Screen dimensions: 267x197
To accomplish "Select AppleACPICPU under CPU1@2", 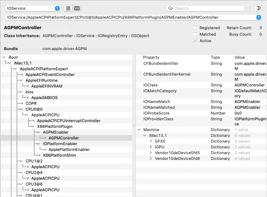I will (x=45, y=167).
